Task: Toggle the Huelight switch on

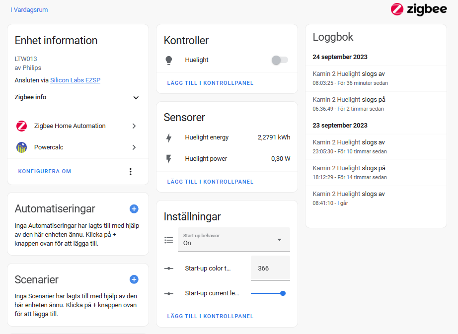Action: coord(279,59)
